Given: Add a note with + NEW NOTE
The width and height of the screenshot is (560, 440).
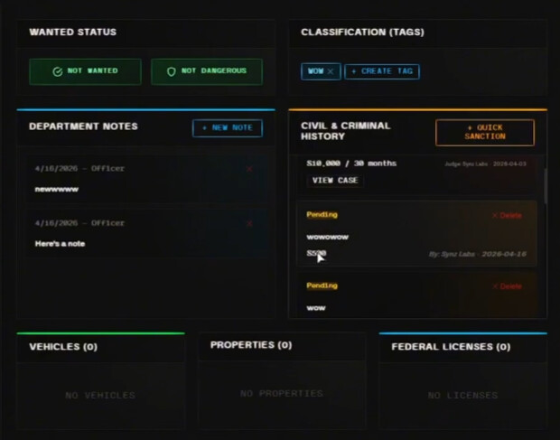Looking at the screenshot, I should [228, 128].
